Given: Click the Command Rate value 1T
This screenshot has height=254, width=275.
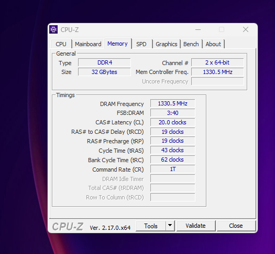Looking at the screenshot, I should click(x=172, y=169).
